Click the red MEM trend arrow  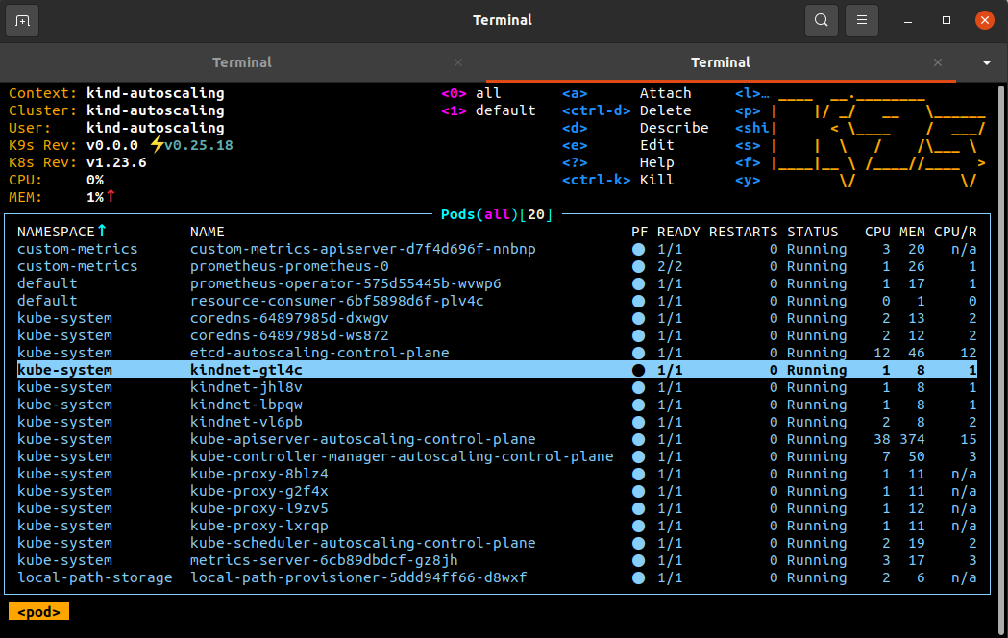[x=111, y=197]
